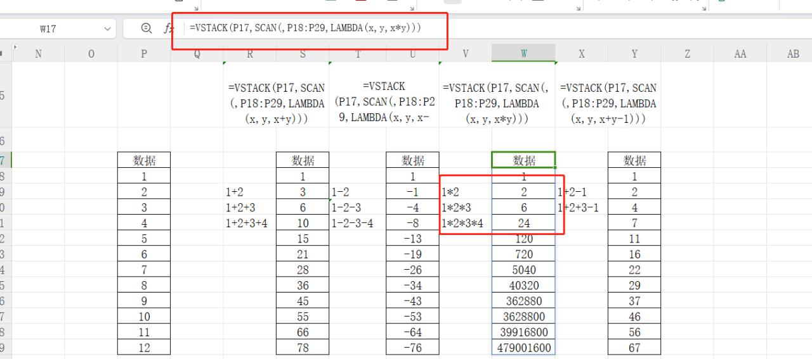Click the cell with value 12 in column P
This screenshot has height=359, width=812.
(x=144, y=348)
